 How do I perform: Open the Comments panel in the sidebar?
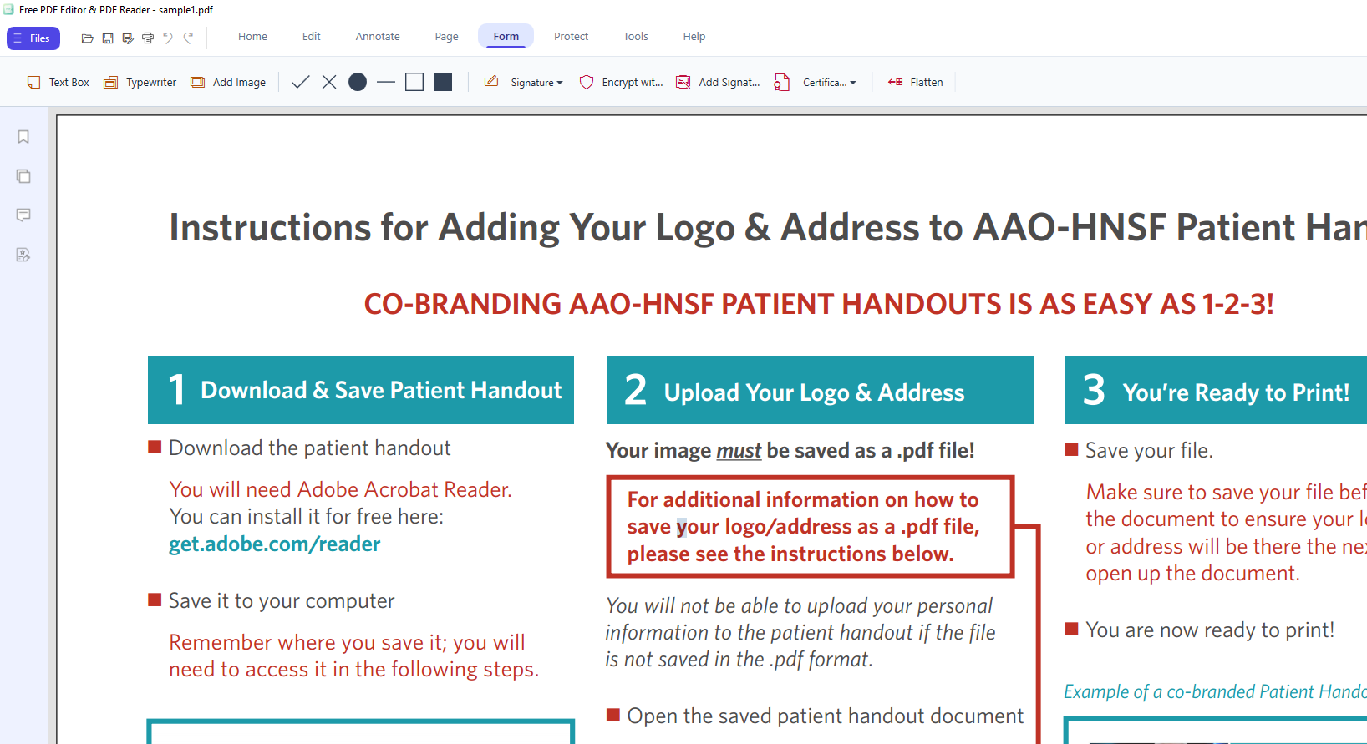tap(23, 215)
